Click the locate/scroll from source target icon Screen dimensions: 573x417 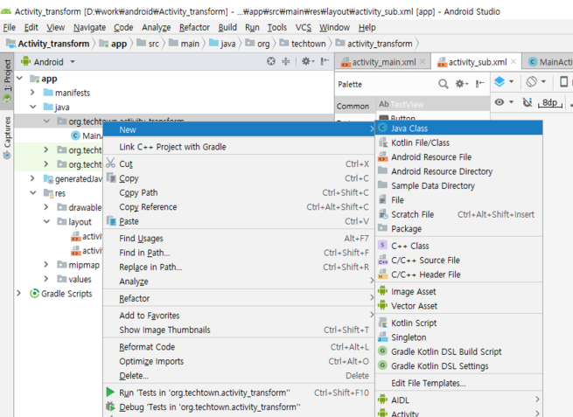pyautogui.click(x=271, y=61)
